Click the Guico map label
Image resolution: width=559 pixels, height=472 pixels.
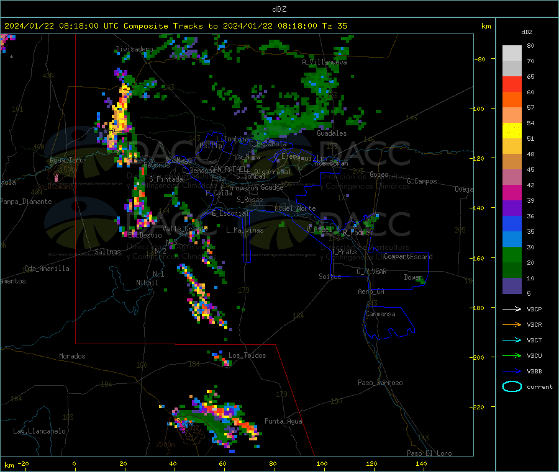click(379, 174)
